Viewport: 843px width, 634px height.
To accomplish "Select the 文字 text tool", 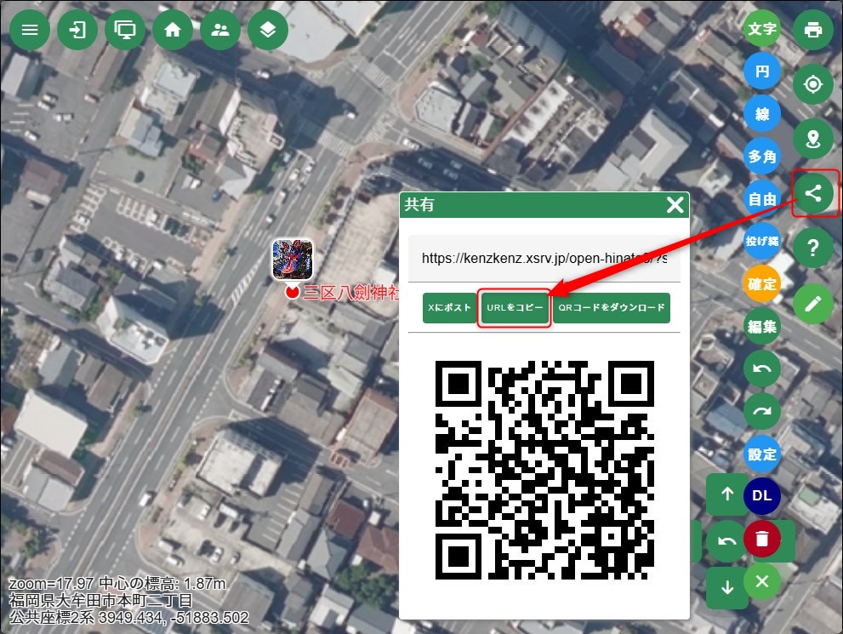I will click(762, 29).
